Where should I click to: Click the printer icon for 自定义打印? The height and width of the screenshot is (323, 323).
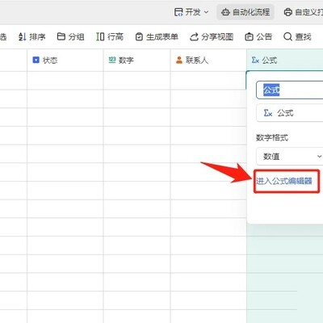pos(288,12)
